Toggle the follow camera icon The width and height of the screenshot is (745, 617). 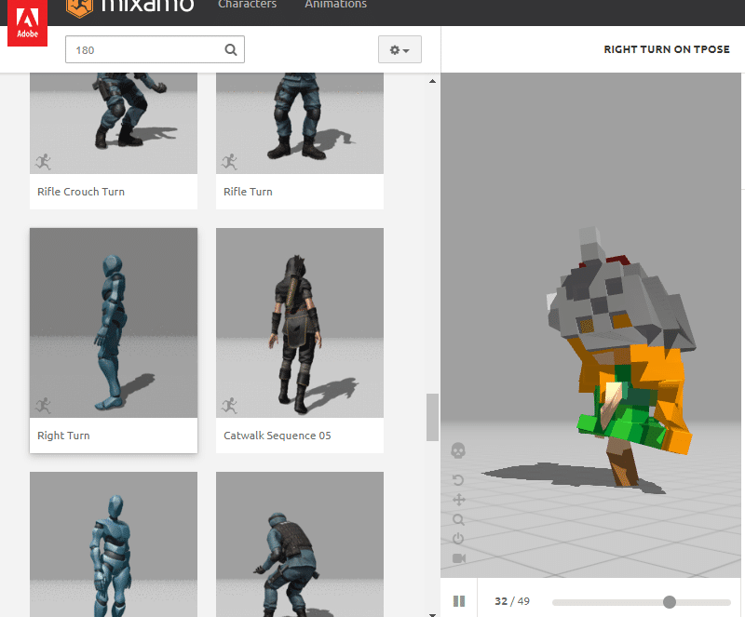[x=459, y=558]
